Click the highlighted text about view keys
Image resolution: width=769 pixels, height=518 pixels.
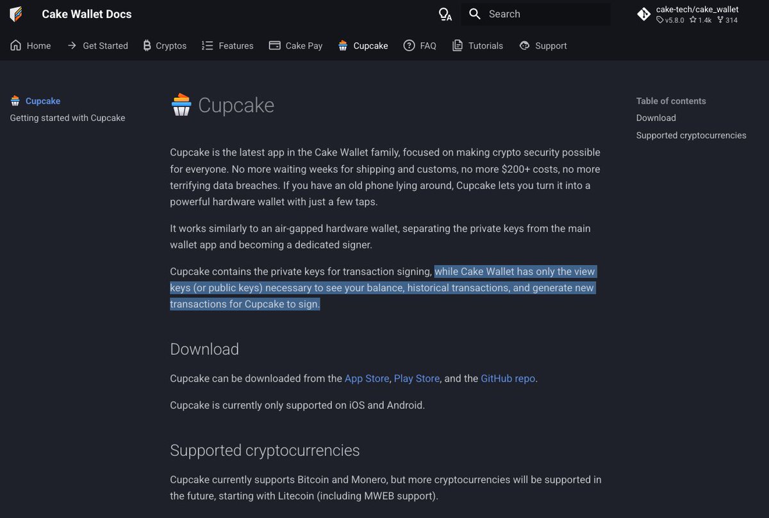(383, 287)
